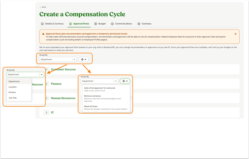Click the main gear settings button

pos(84,59)
